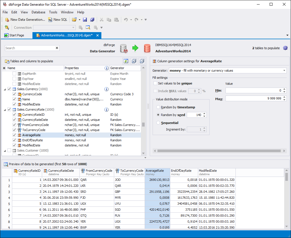Click the Redo arrow icon

pyautogui.click(x=136, y=20)
